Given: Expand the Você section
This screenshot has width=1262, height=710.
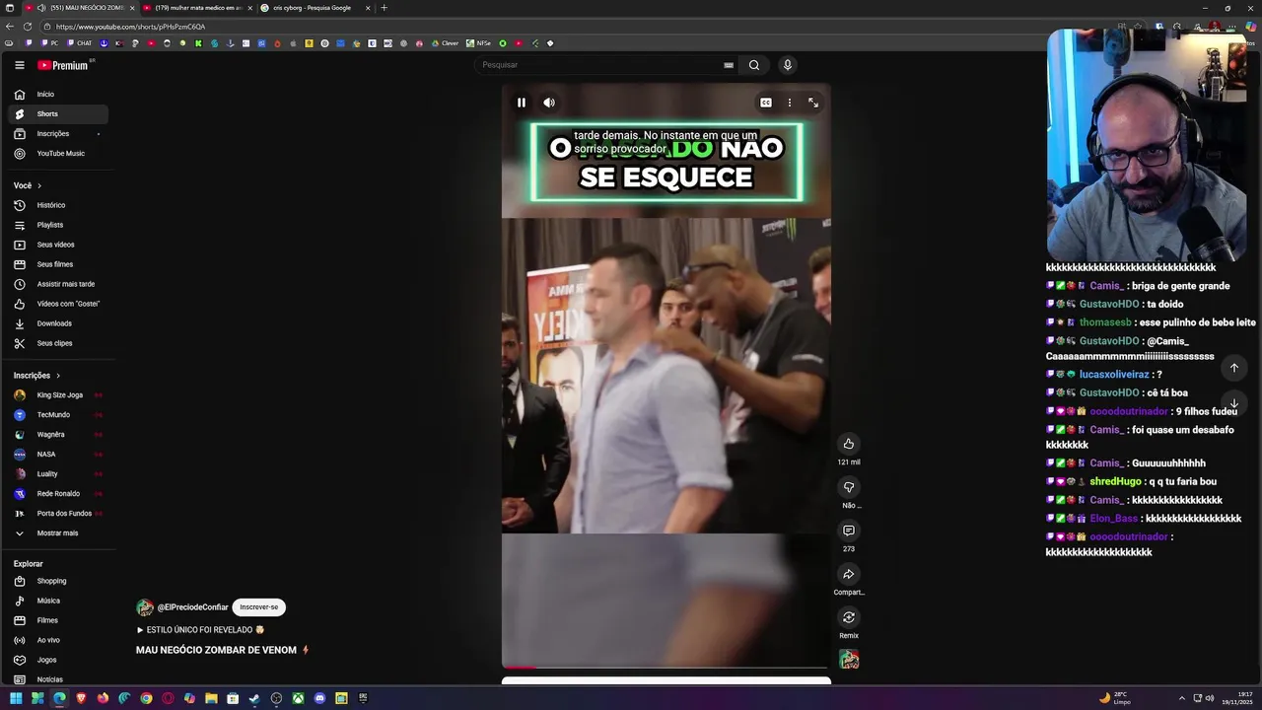Looking at the screenshot, I should point(28,185).
